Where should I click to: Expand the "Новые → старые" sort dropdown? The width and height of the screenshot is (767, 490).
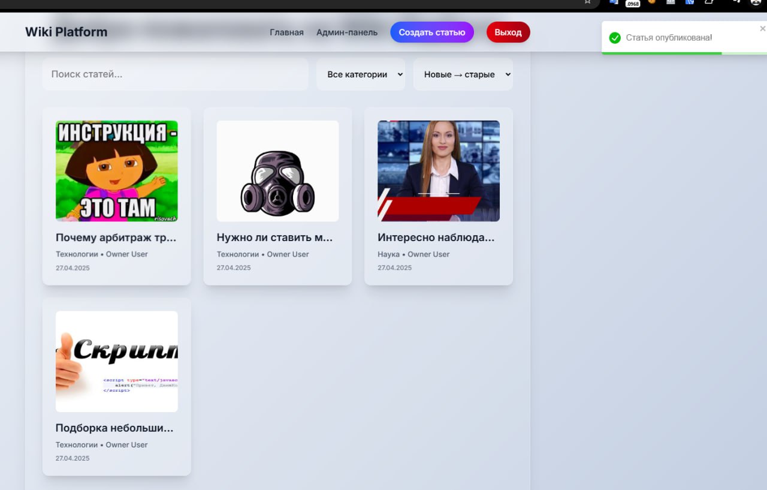coord(463,74)
